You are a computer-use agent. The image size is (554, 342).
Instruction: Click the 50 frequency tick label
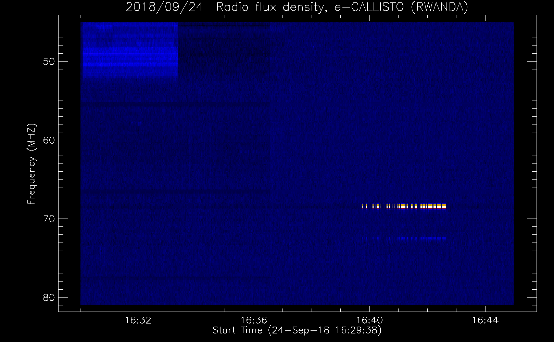coord(49,62)
